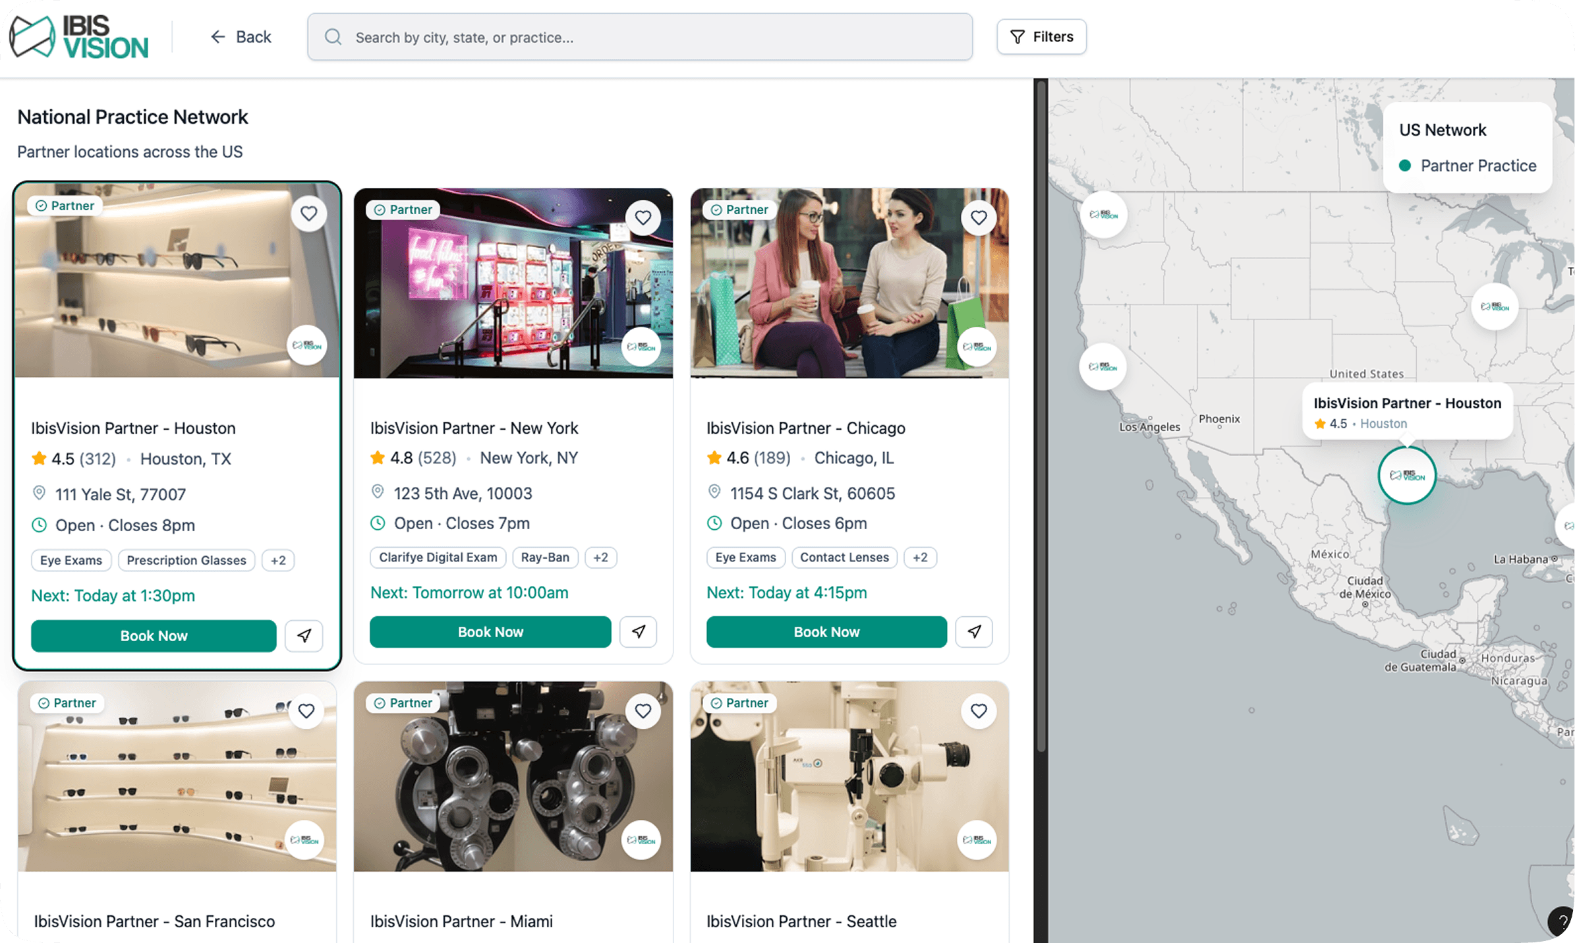Select the Seattle area map marker
1575x943 pixels.
[x=1103, y=215]
